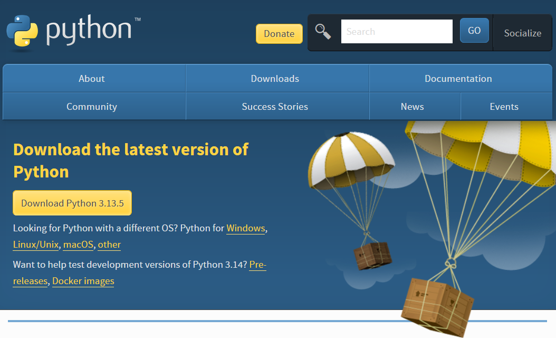Open the Downloads menu

click(x=275, y=79)
